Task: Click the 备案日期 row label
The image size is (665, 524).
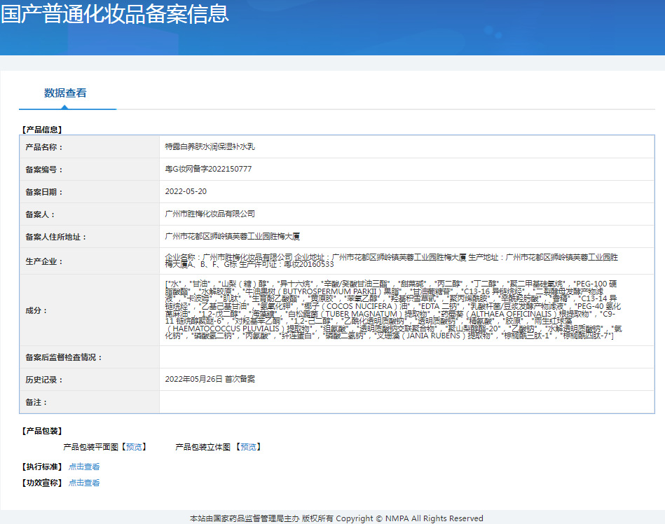Action: (44, 192)
